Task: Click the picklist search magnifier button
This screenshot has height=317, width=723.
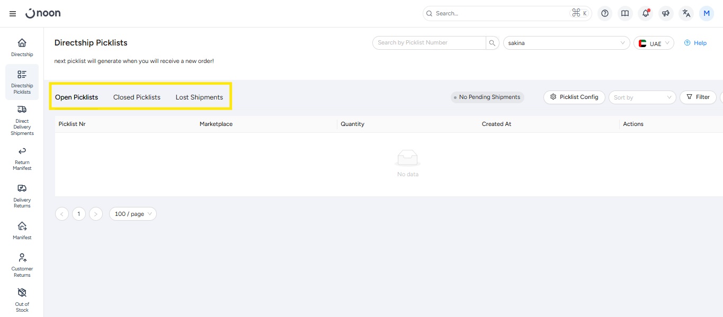Action: click(x=493, y=43)
